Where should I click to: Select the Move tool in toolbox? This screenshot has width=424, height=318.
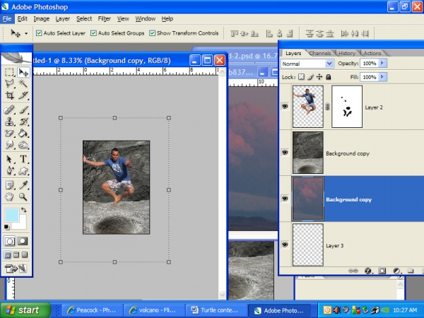[x=23, y=72]
